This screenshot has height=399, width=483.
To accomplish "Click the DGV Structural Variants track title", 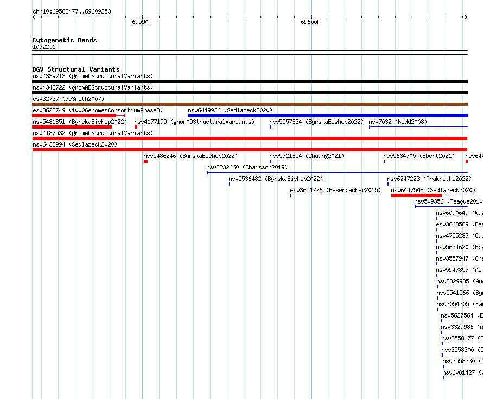I will click(76, 69).
